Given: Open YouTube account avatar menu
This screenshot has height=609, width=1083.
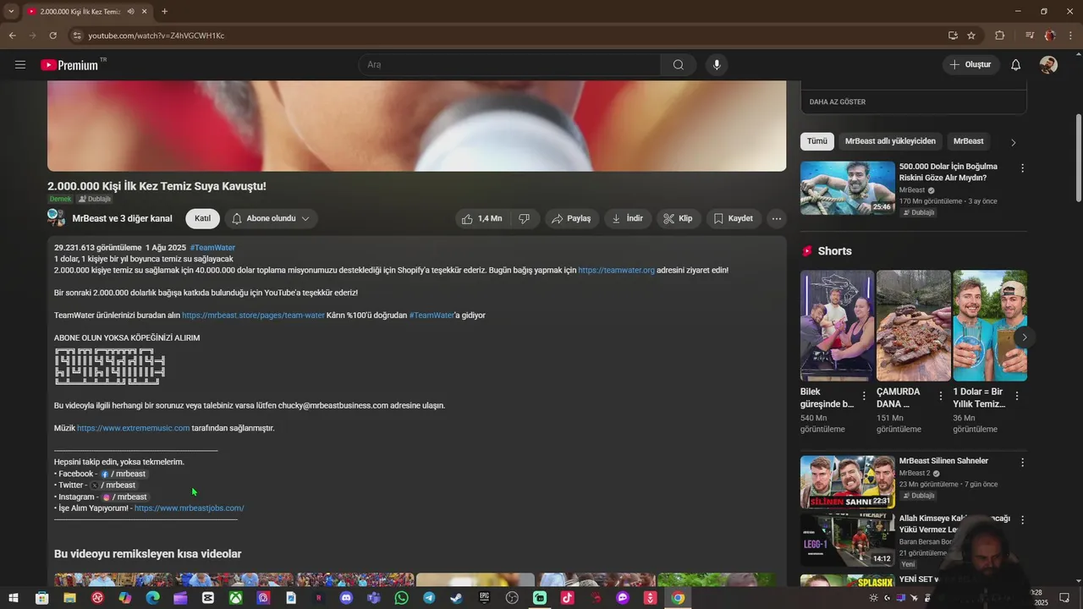Looking at the screenshot, I should pos(1048,65).
